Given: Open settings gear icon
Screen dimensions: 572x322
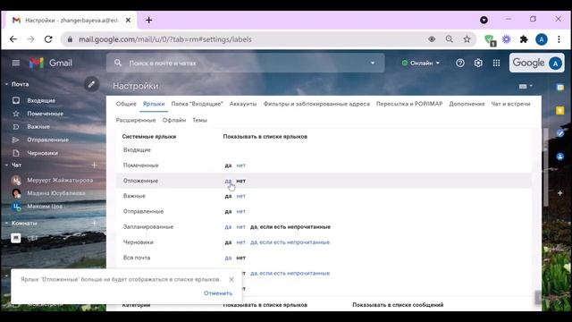Looking at the screenshot, I should (478, 63).
